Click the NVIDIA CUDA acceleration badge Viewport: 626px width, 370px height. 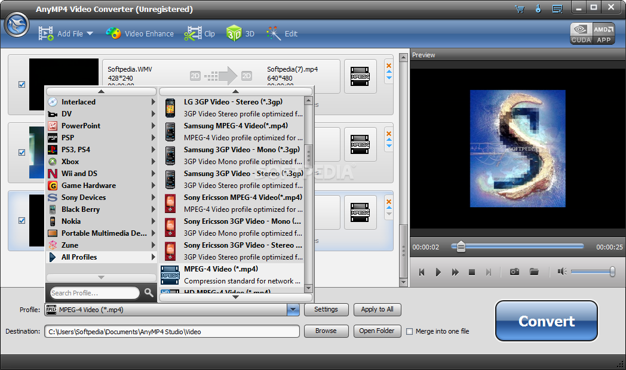(581, 33)
